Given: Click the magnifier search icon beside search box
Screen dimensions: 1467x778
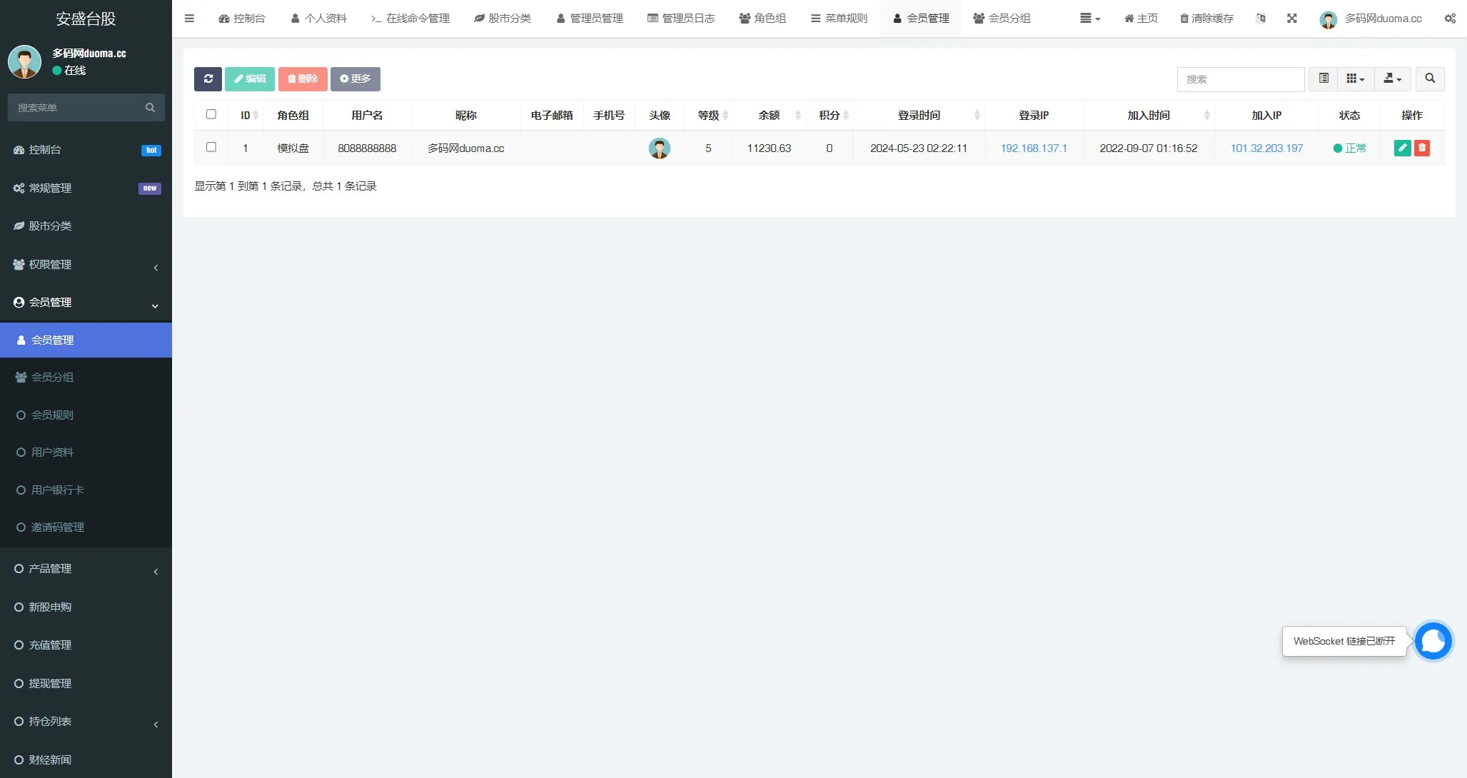Looking at the screenshot, I should 1430,79.
